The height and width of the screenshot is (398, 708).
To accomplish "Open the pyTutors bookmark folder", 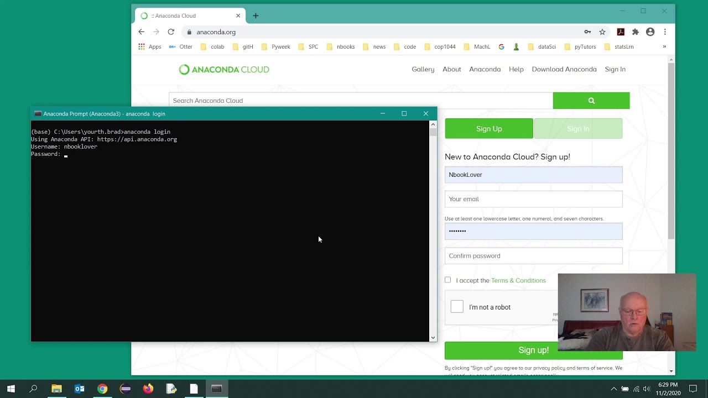I will click(580, 47).
